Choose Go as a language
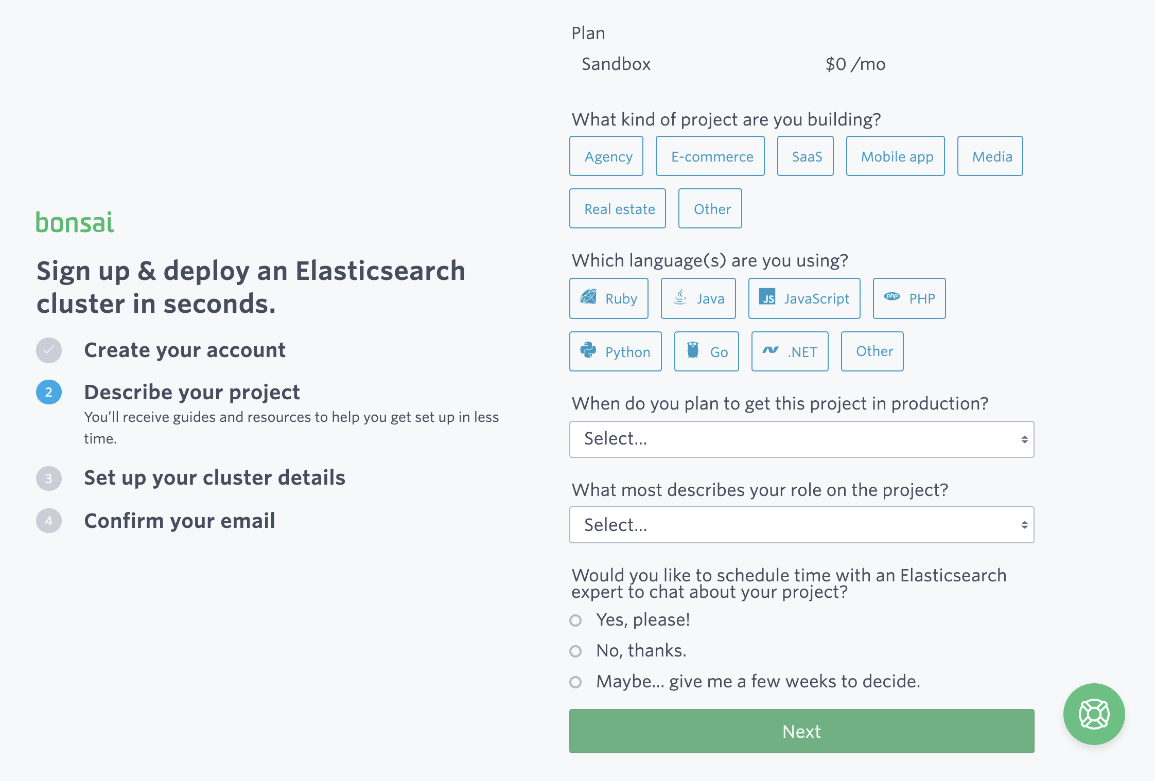The image size is (1155, 781). point(706,351)
